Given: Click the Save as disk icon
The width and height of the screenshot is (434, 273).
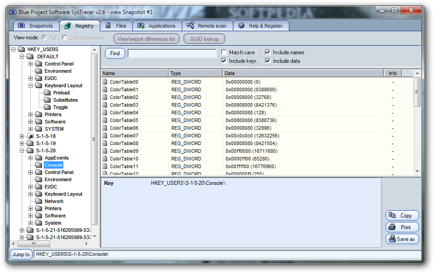Looking at the screenshot, I should (x=392, y=239).
